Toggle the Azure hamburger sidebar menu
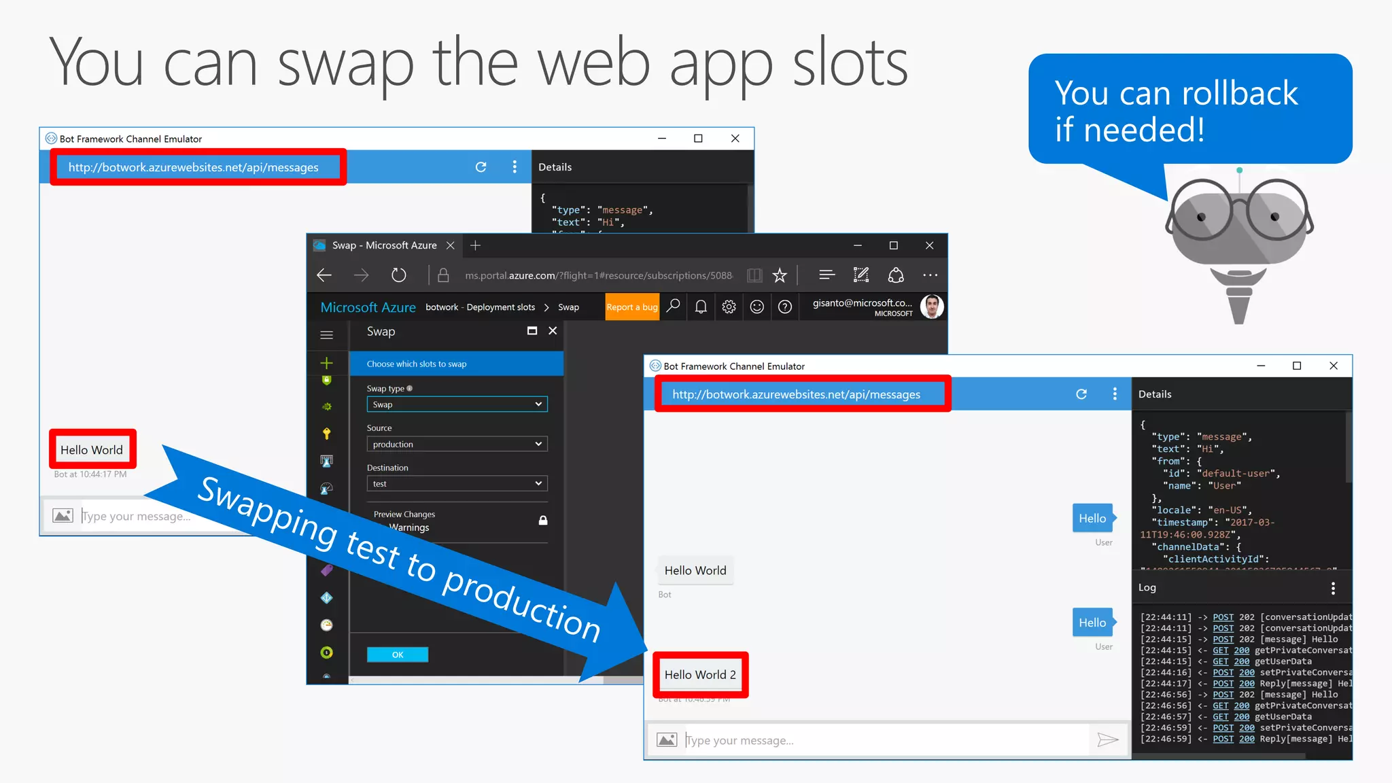1392x783 pixels. 327,335
